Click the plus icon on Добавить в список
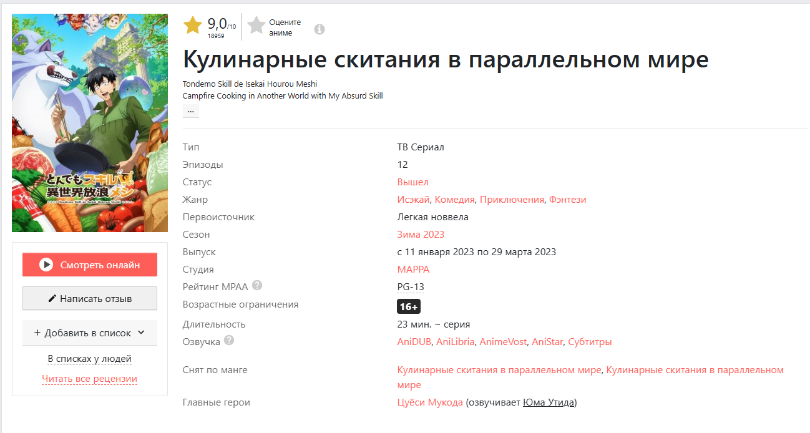This screenshot has width=810, height=433. (37, 333)
